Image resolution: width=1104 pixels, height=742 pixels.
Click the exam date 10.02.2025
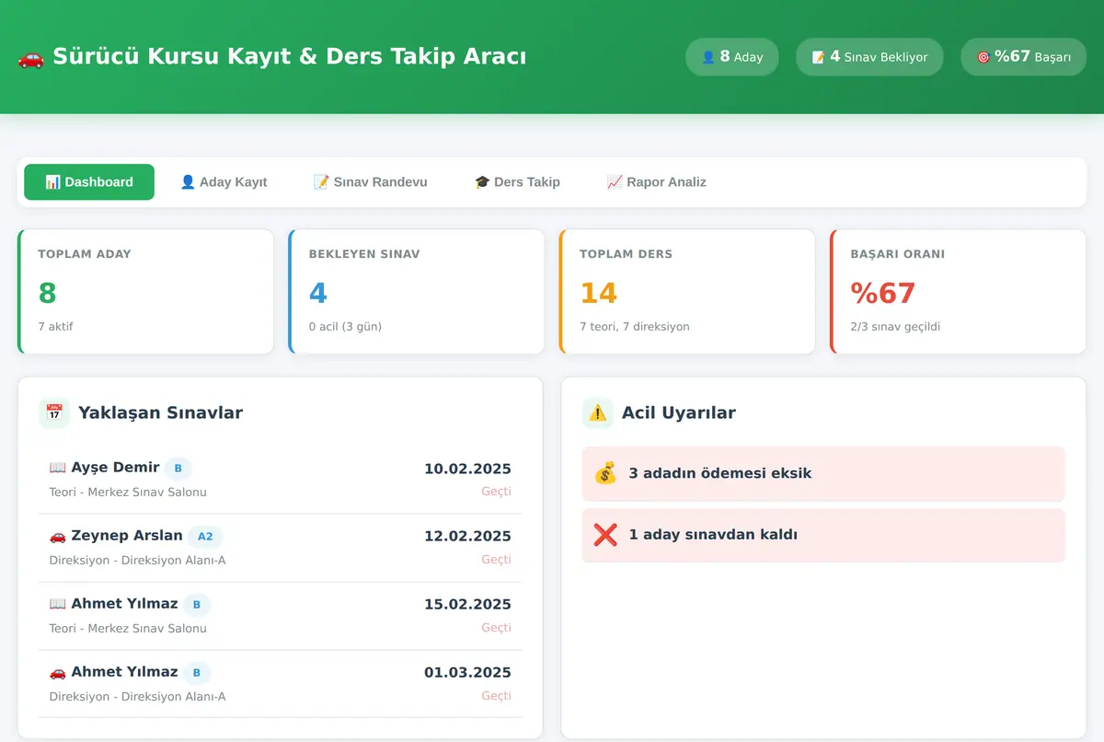[x=467, y=470]
